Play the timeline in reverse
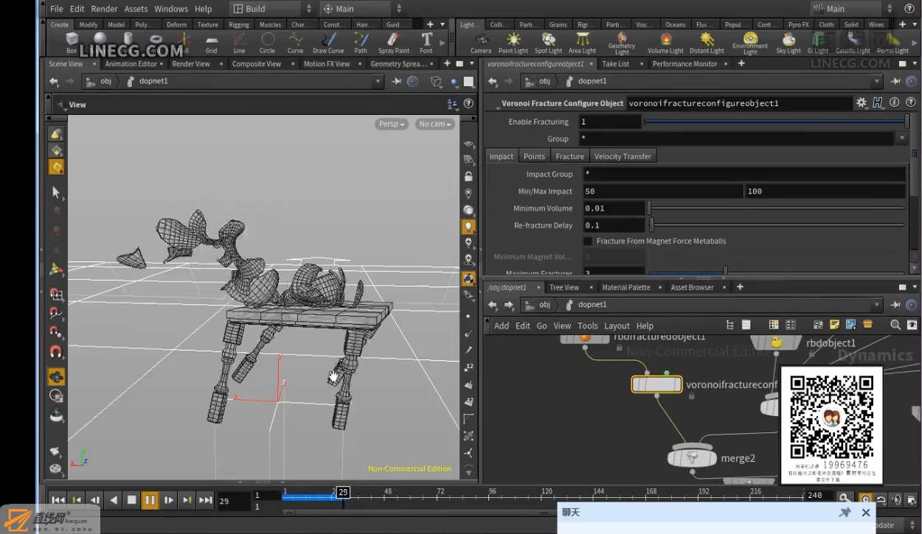Image resolution: width=922 pixels, height=534 pixels. (113, 500)
